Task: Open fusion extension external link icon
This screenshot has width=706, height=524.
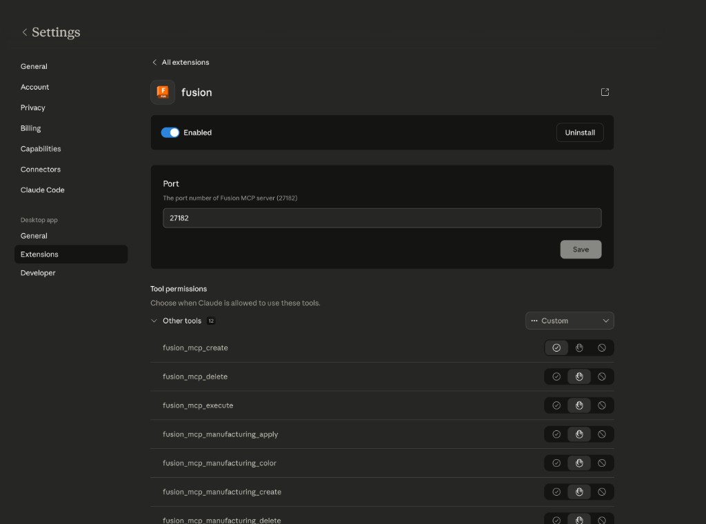Action: click(x=605, y=92)
